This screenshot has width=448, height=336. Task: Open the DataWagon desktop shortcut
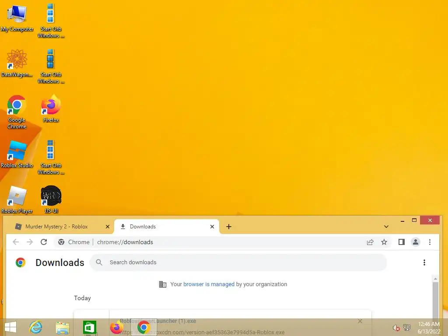[17, 63]
